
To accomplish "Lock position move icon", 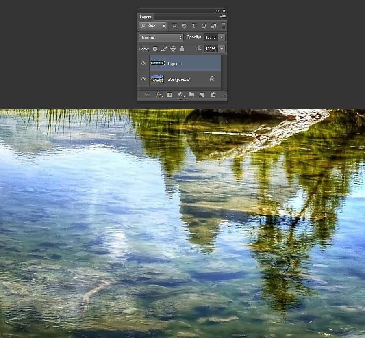I will click(x=173, y=49).
